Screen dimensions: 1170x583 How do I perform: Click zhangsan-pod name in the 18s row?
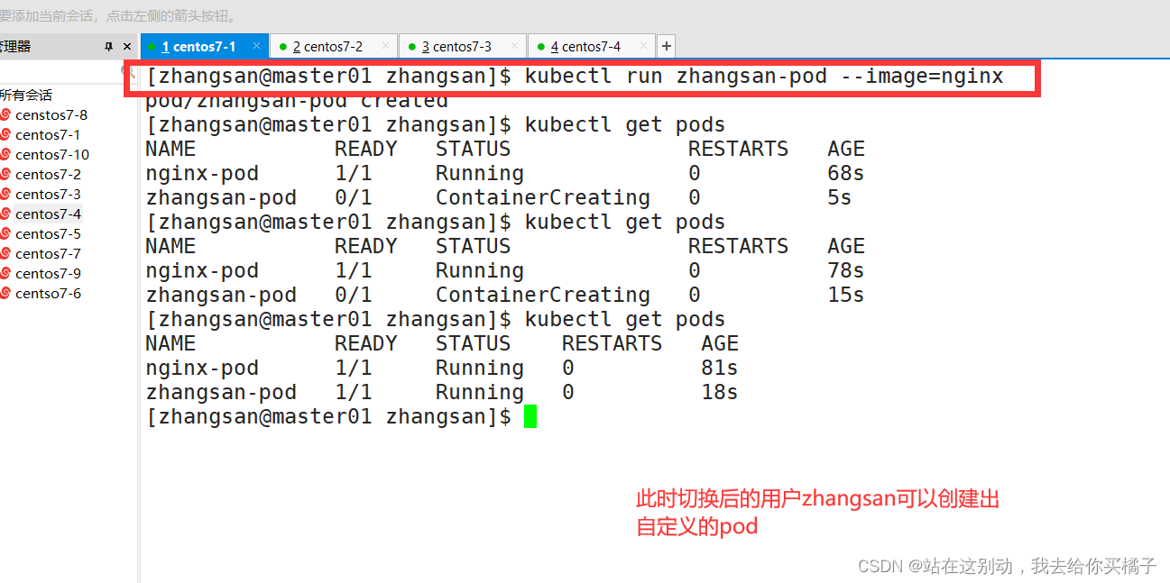[x=221, y=392]
